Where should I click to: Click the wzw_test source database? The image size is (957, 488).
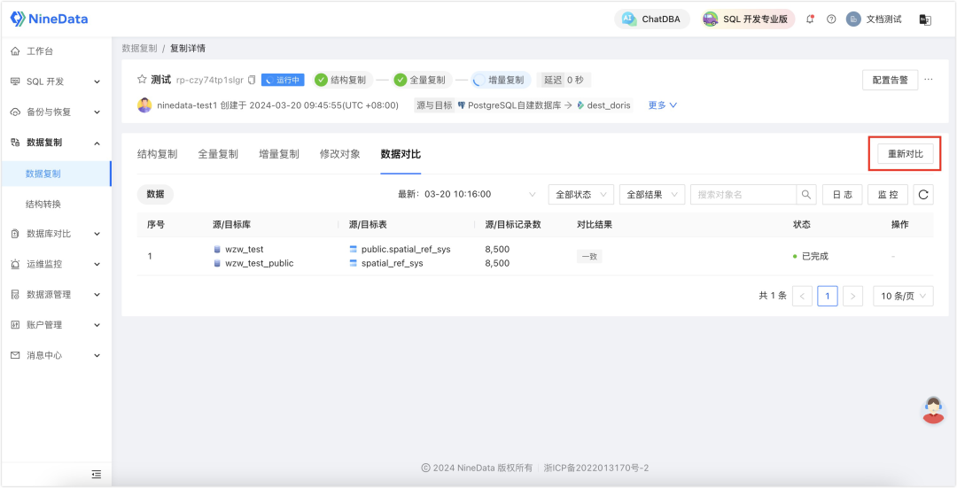[245, 249]
